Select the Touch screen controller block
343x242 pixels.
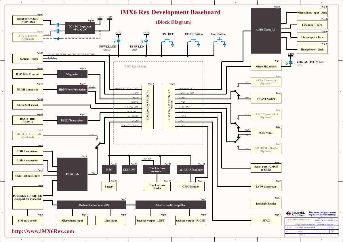(157, 169)
